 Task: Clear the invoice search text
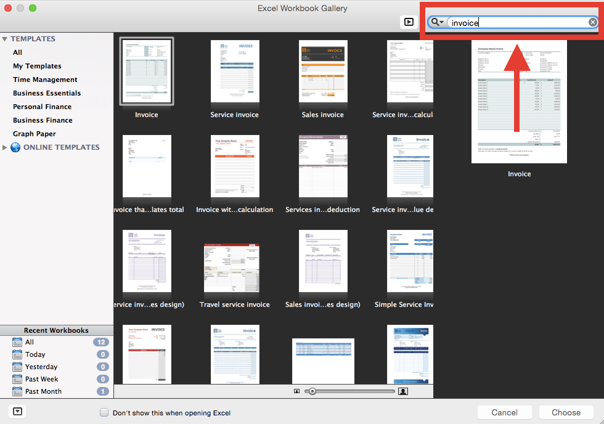593,22
